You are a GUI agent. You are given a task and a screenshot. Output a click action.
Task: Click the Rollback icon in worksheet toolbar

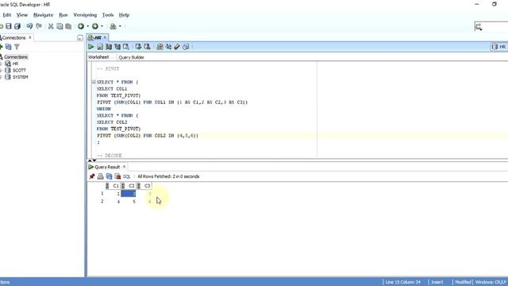(x=147, y=47)
